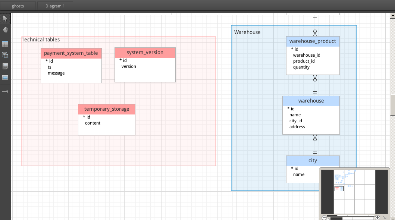
Task: Collapse the minimap with the corner arrow
Action: click(x=385, y=218)
